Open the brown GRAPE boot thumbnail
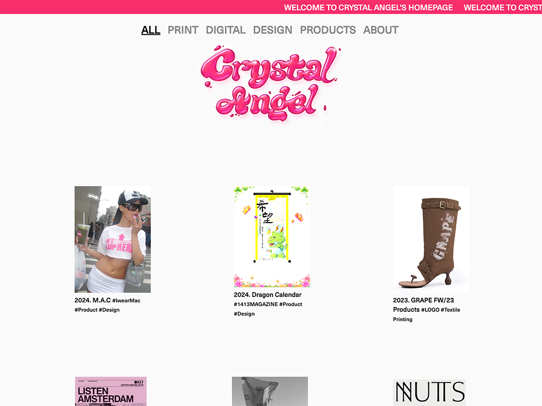Image resolution: width=542 pixels, height=406 pixels. (x=431, y=239)
